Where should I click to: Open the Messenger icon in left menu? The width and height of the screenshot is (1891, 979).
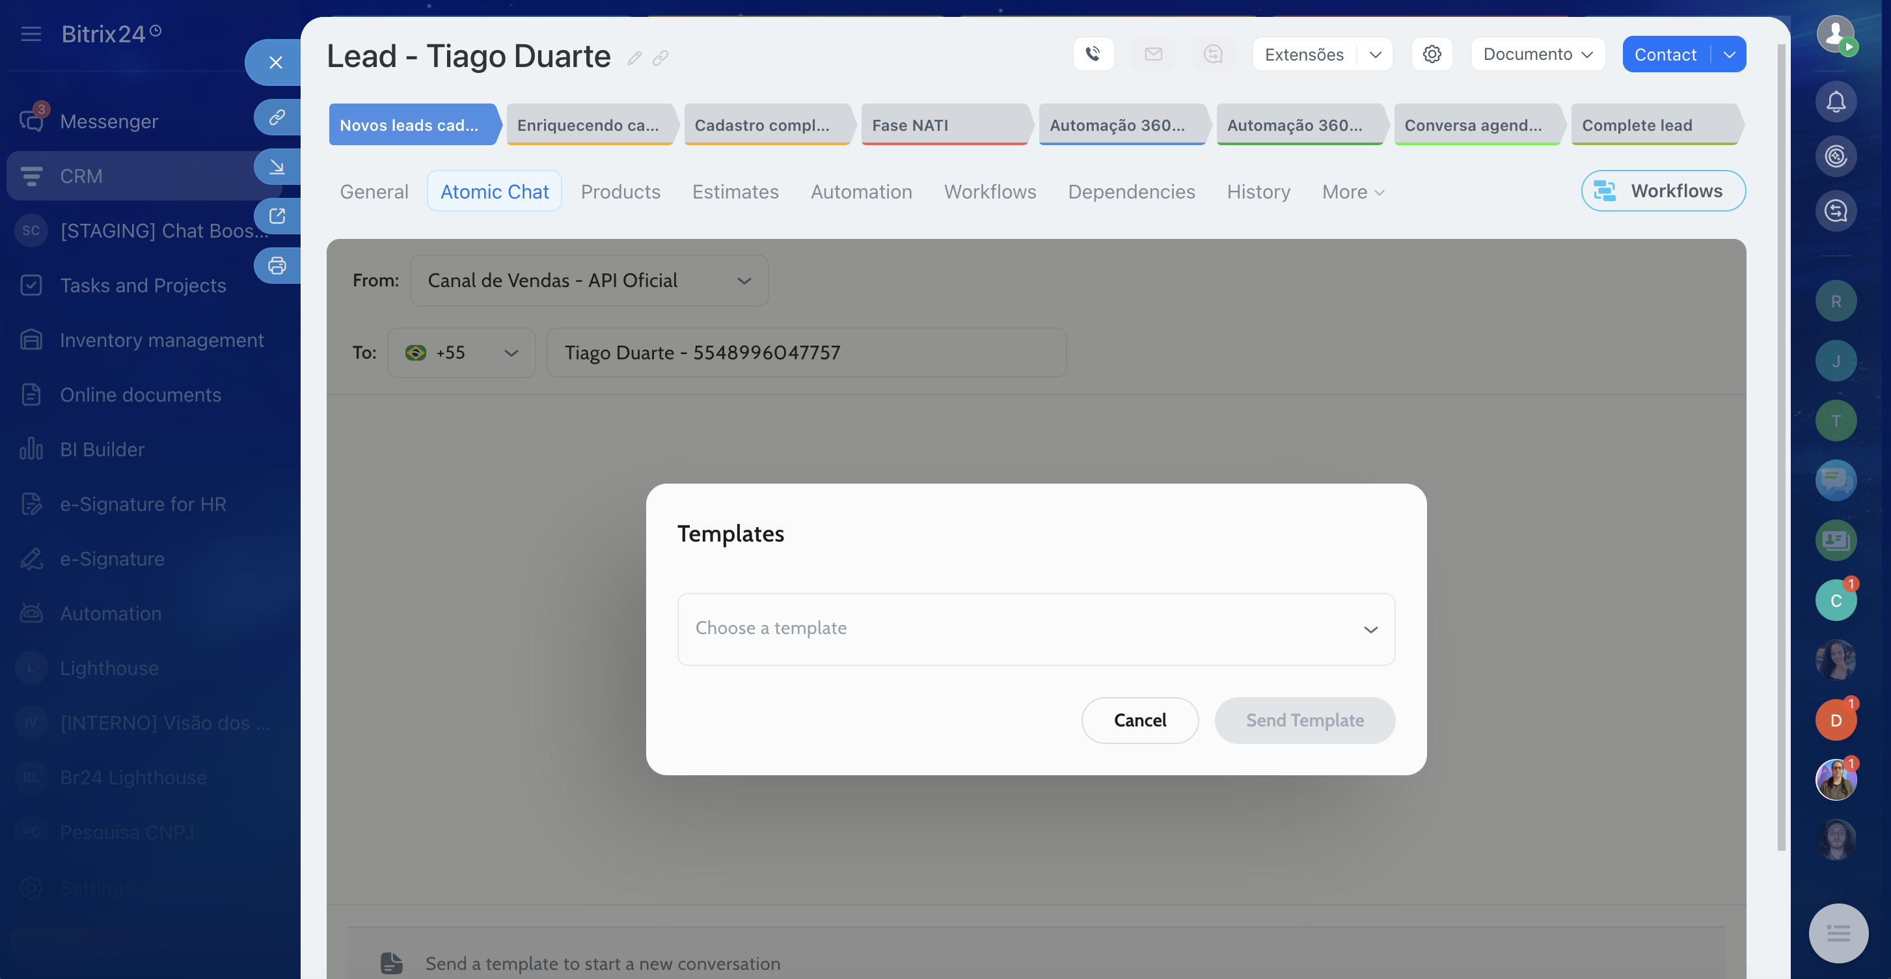31,120
